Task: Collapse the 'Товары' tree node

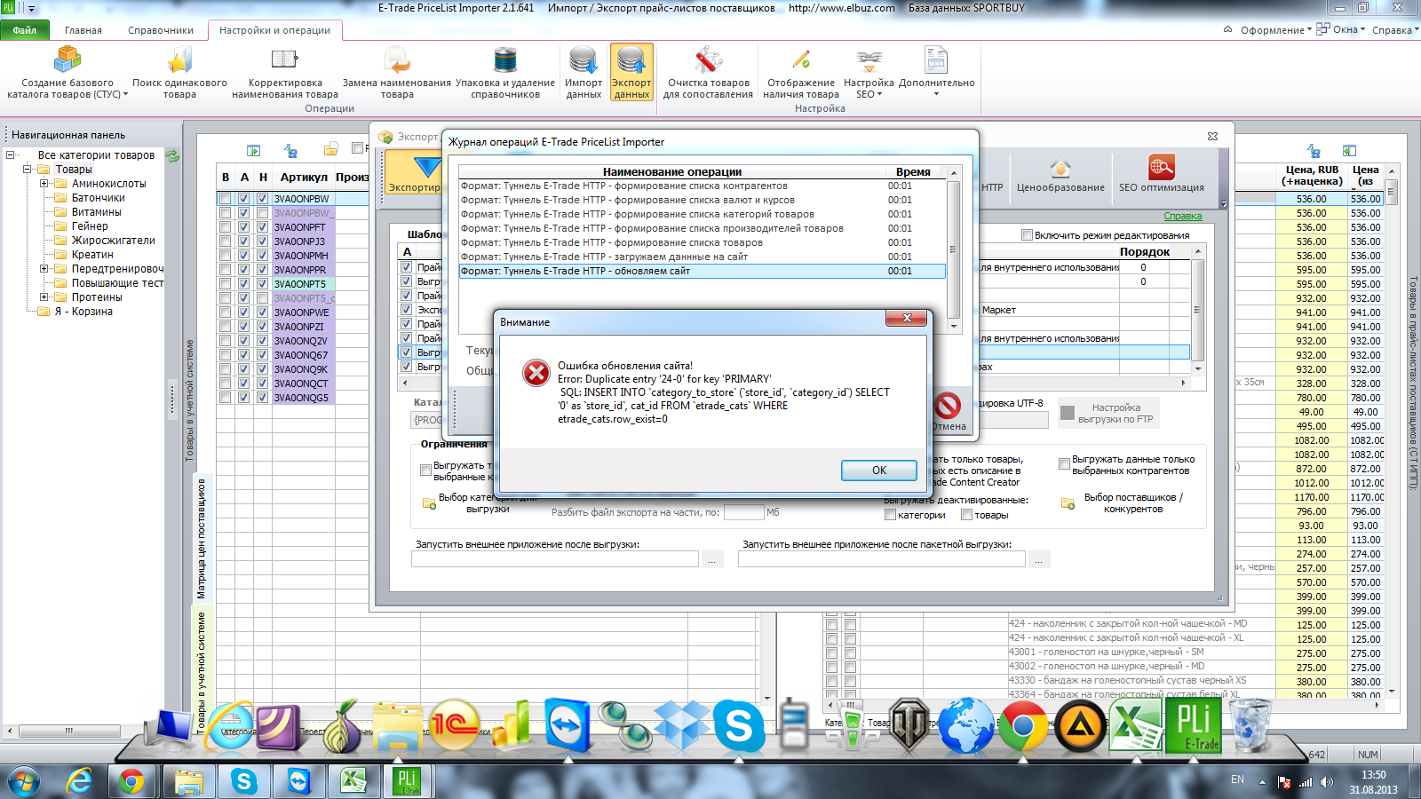Action: (28, 170)
